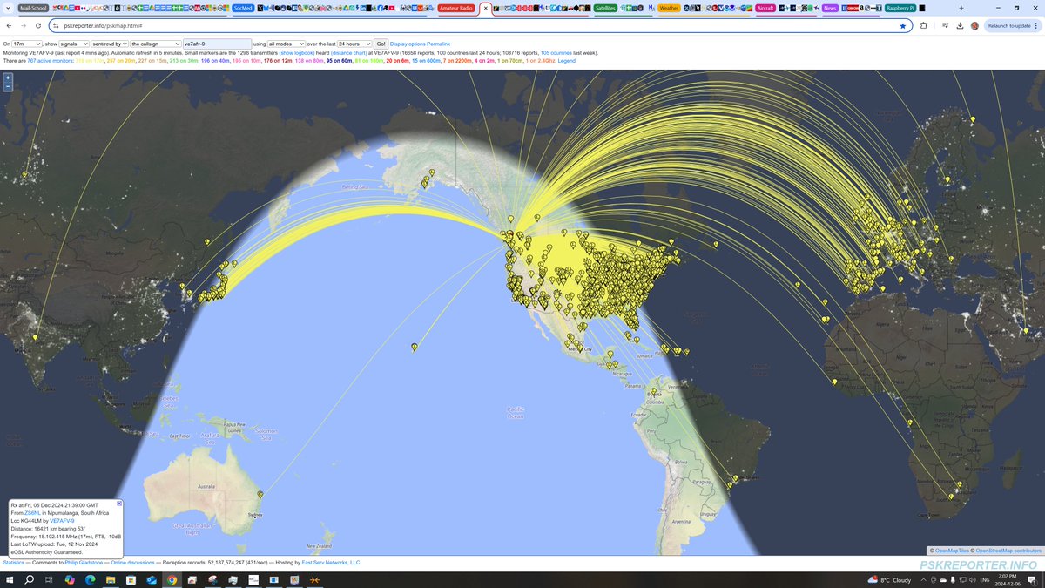Image resolution: width=1045 pixels, height=588 pixels.
Task: Open the Raspberry Pi tab group
Action: pyautogui.click(x=900, y=8)
